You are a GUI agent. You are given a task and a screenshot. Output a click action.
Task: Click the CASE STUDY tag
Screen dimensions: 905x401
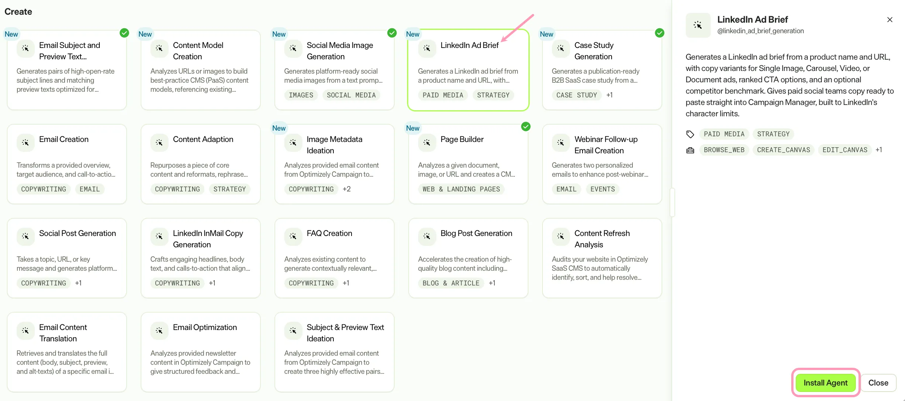click(x=576, y=95)
